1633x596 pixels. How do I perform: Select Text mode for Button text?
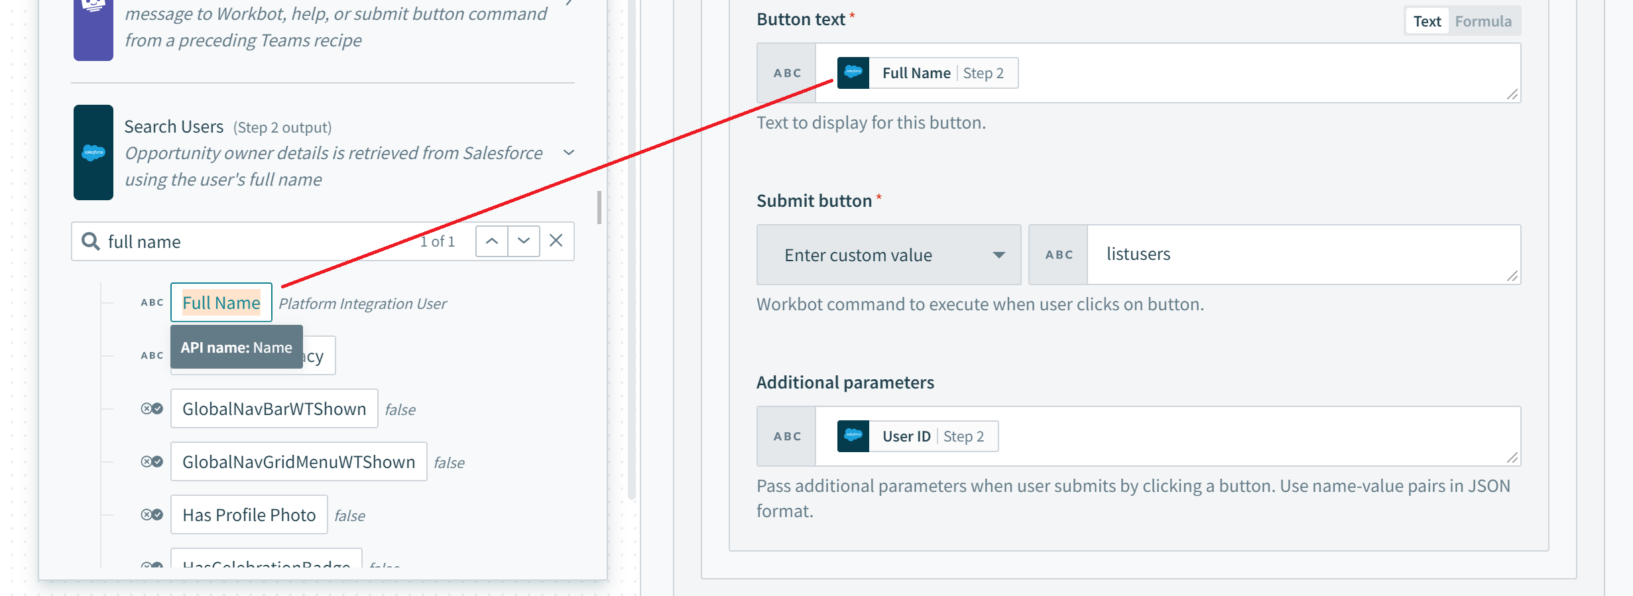[x=1427, y=21]
